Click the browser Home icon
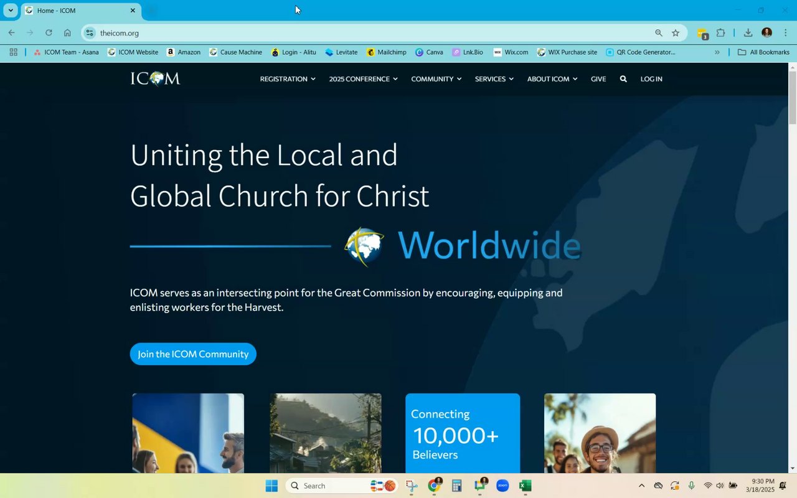The image size is (797, 498). pos(67,33)
